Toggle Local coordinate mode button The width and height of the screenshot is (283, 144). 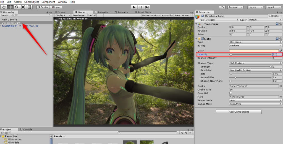pos(56,7)
